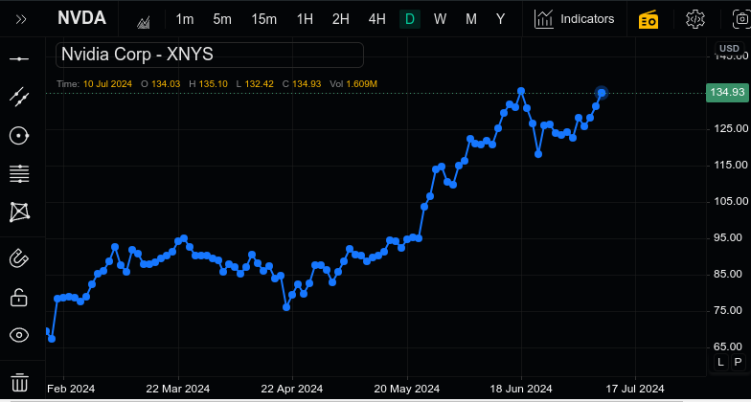Select the polygon wave pattern tool
Screen dimensions: 751x402
19,212
